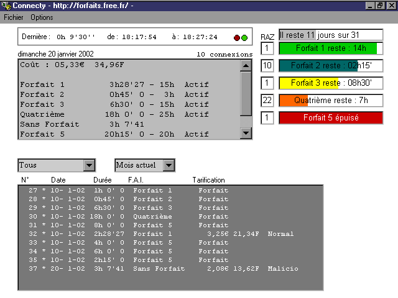Click the green Forfait 1 reste bar
The height and width of the screenshot is (298, 398).
pyautogui.click(x=331, y=48)
